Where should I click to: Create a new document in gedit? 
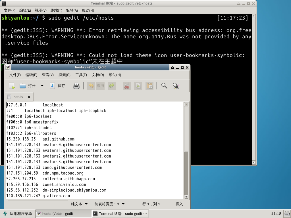[12, 86]
